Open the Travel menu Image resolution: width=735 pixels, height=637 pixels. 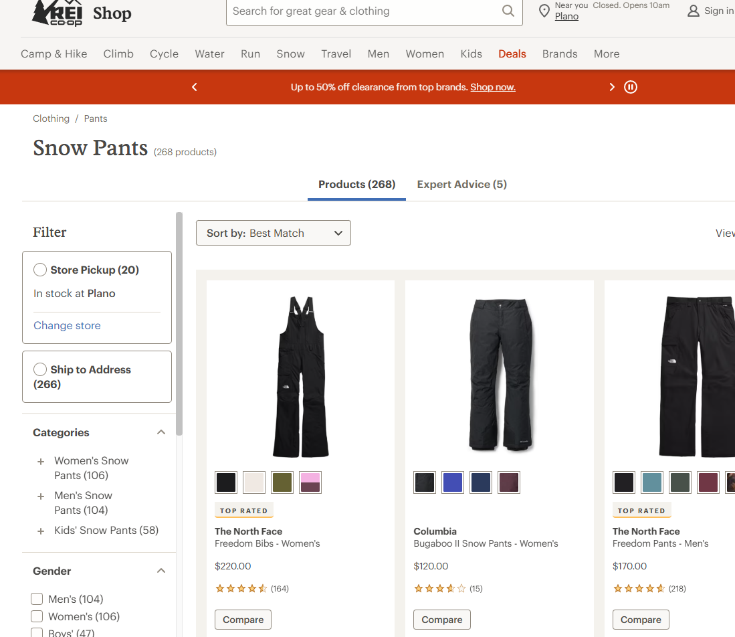[336, 54]
